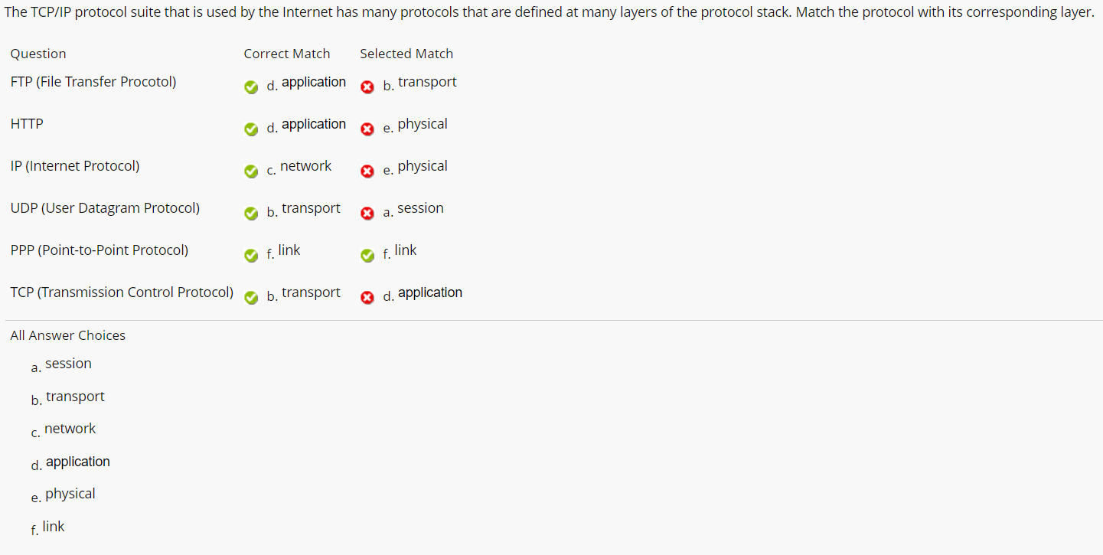Click answer choice e. physical in list
1103x555 pixels.
[x=63, y=495]
